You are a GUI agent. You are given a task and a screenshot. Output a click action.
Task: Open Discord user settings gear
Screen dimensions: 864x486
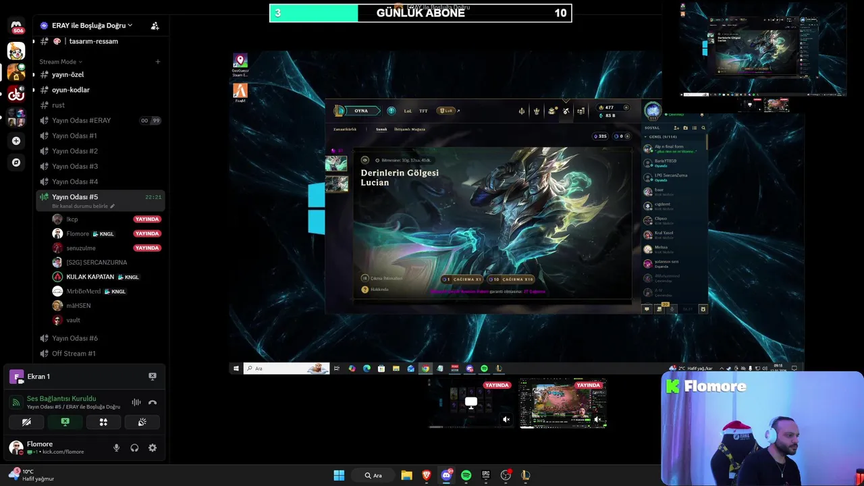pos(153,448)
